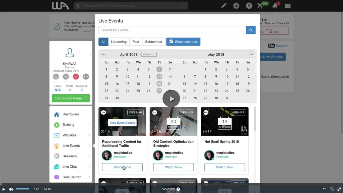Watch Now for Old Content Optimization Strategies
The image size is (343, 193).
point(174,167)
